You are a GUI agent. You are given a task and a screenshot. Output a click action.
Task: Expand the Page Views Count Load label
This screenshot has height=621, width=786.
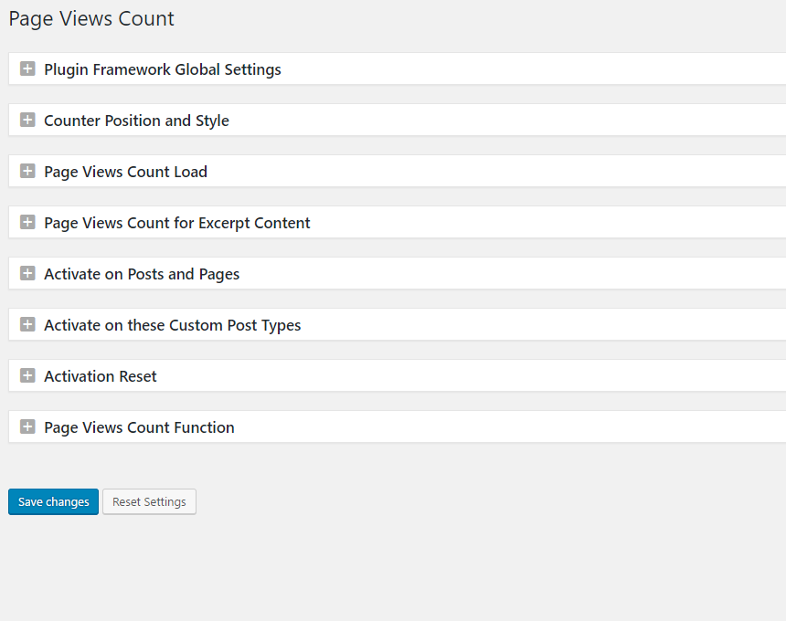pos(125,172)
